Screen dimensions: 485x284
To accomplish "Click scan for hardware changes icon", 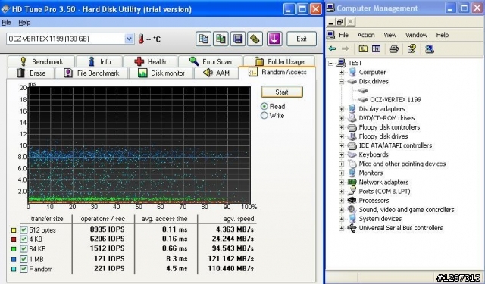I will click(x=430, y=48).
